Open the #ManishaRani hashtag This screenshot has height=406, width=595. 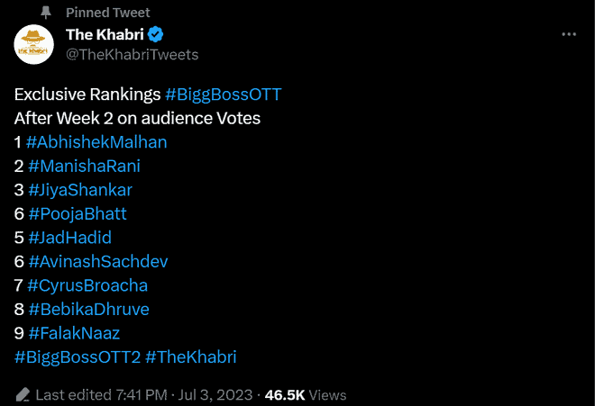tap(84, 166)
